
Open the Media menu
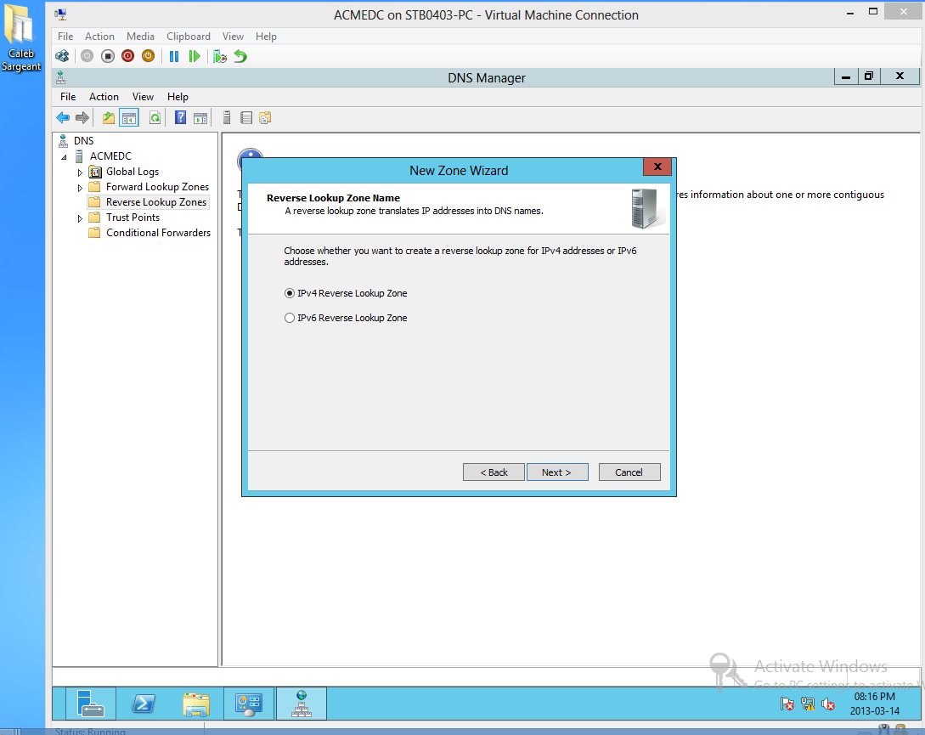tap(140, 37)
